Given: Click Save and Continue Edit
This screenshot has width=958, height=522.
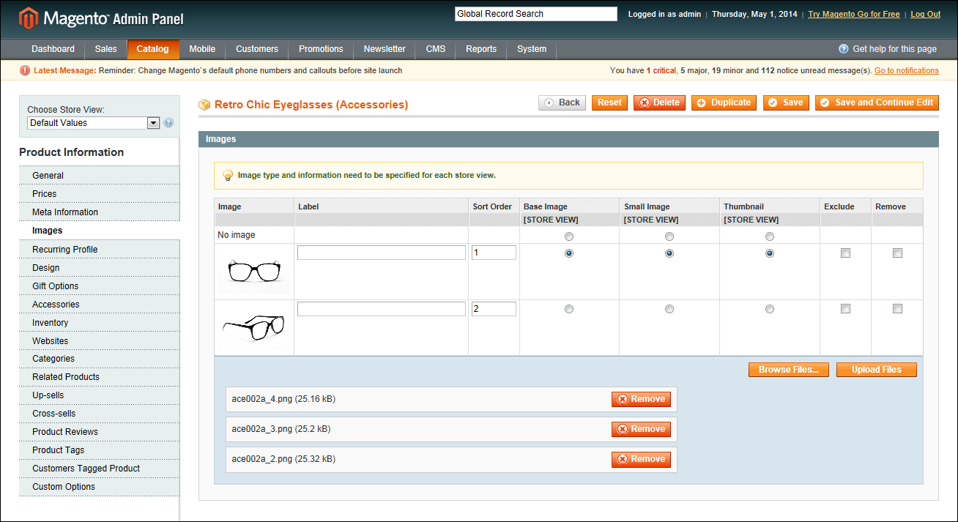Looking at the screenshot, I should pyautogui.click(x=877, y=102).
